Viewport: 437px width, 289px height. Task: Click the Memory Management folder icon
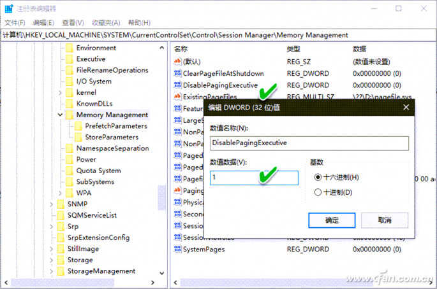coord(69,115)
